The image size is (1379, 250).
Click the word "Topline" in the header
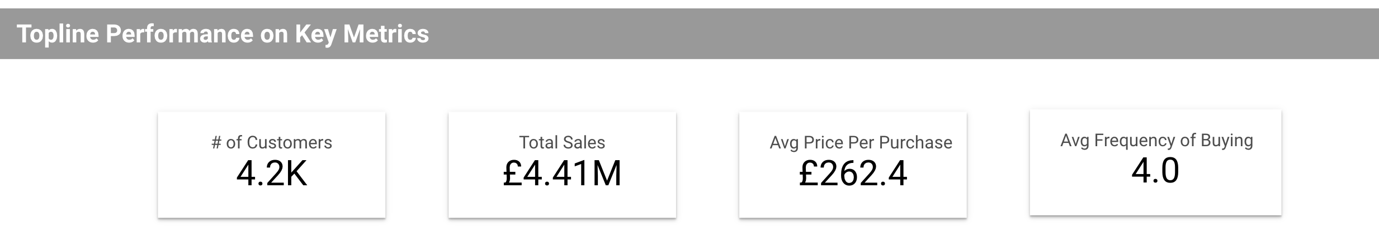coord(58,34)
